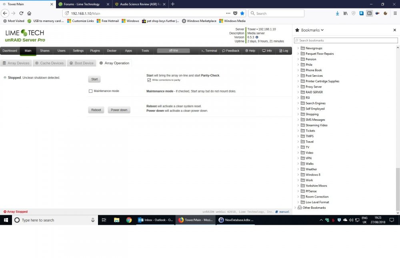
Task: Enable the Maintenance mode checkbox
Action: click(x=90, y=91)
